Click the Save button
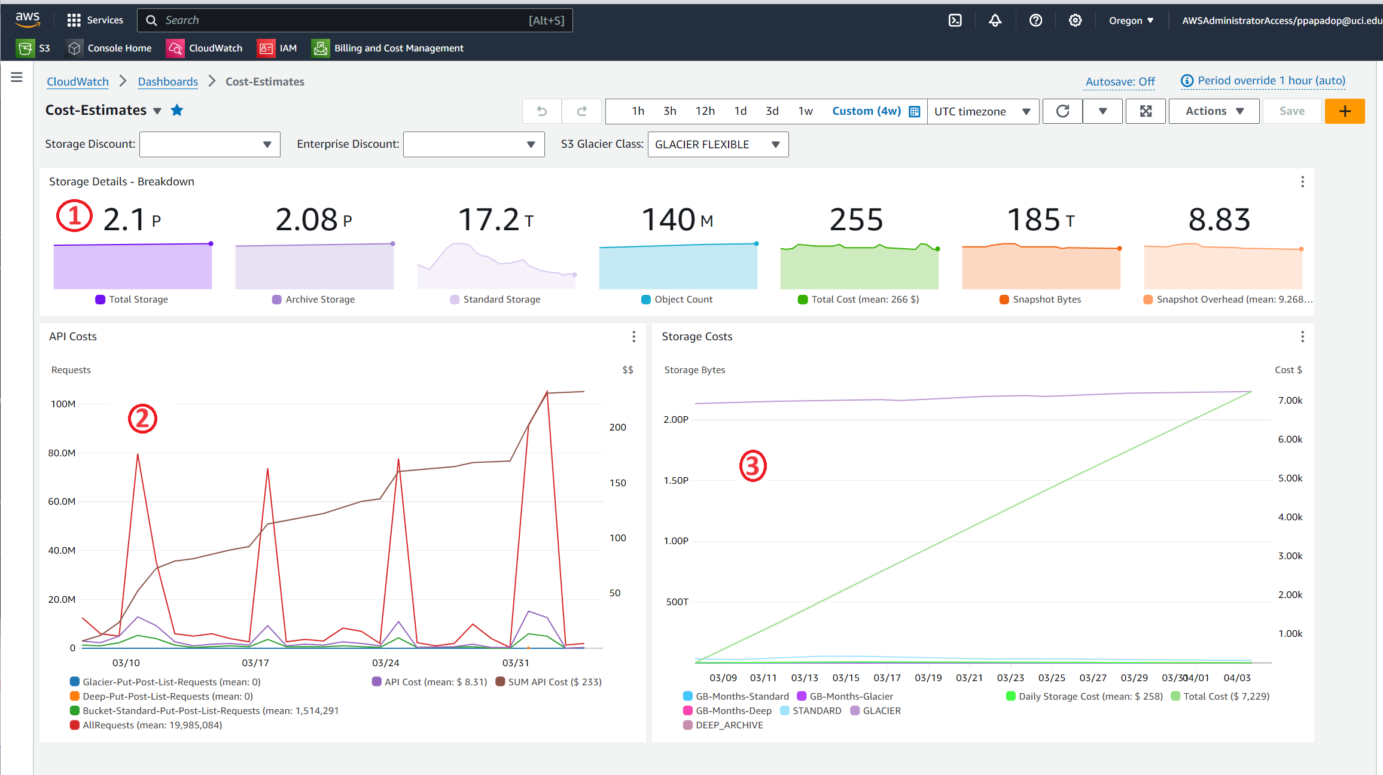The image size is (1383, 775). coord(1291,111)
